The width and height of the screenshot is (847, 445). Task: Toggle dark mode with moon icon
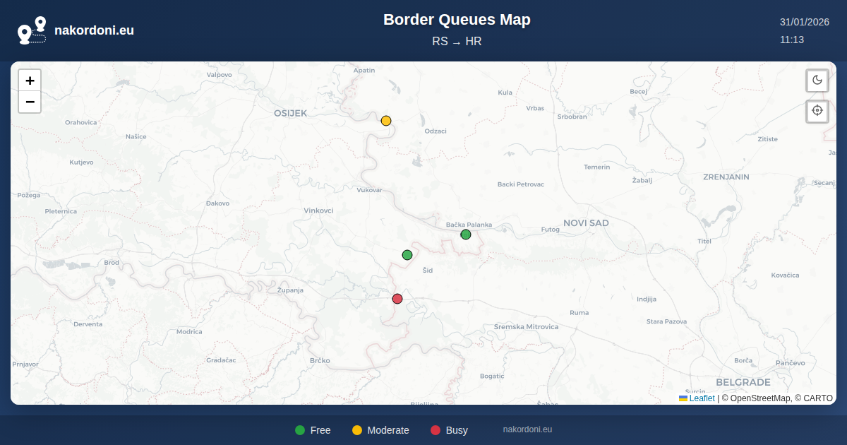coord(817,80)
